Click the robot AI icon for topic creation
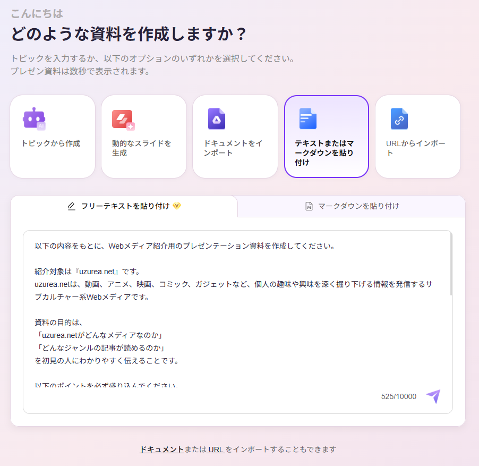 click(34, 118)
